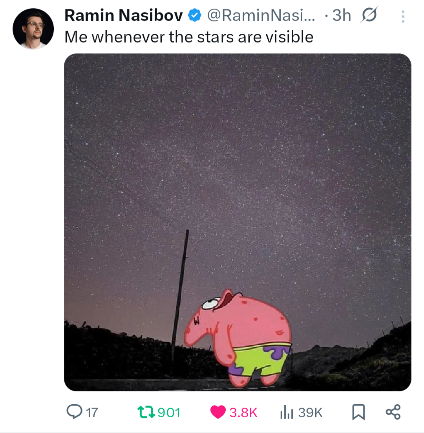The height and width of the screenshot is (433, 424).
Task: Open the view analytics bar-chart icon
Action: (287, 412)
